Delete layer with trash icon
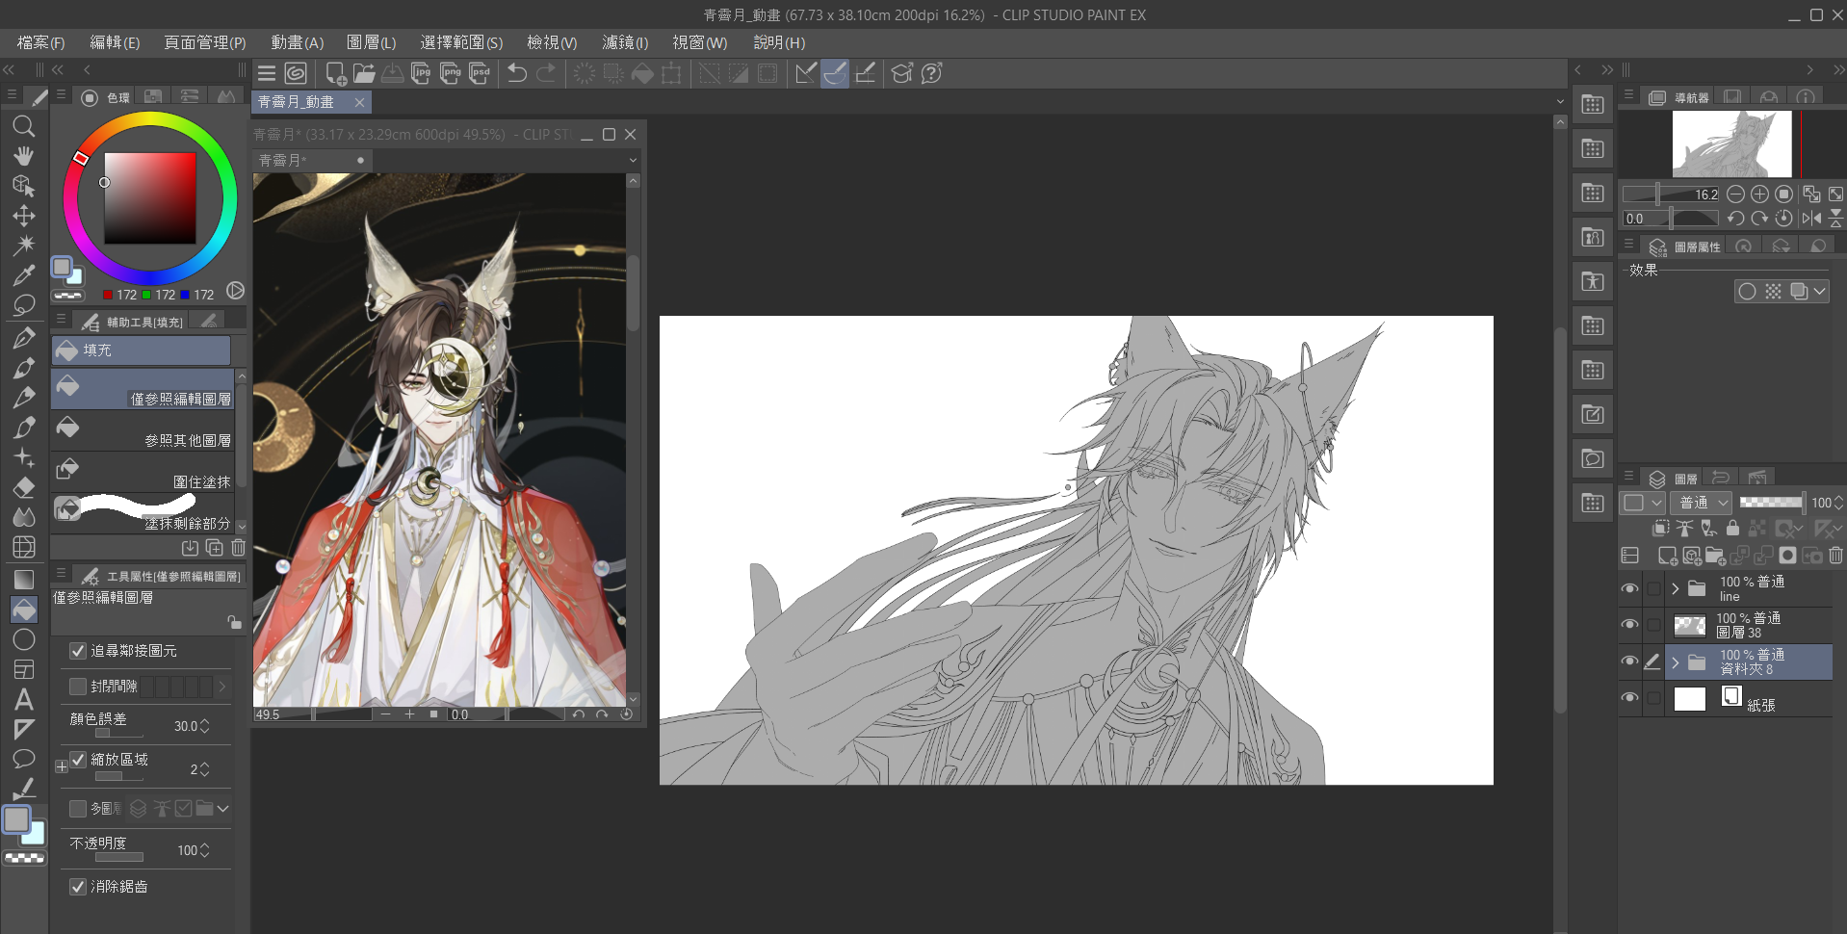The height and width of the screenshot is (934, 1847). coord(1835,556)
